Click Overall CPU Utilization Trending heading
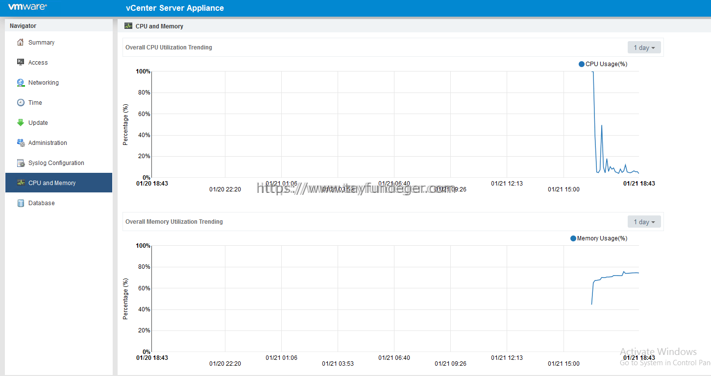This screenshot has width=711, height=376. (x=169, y=47)
